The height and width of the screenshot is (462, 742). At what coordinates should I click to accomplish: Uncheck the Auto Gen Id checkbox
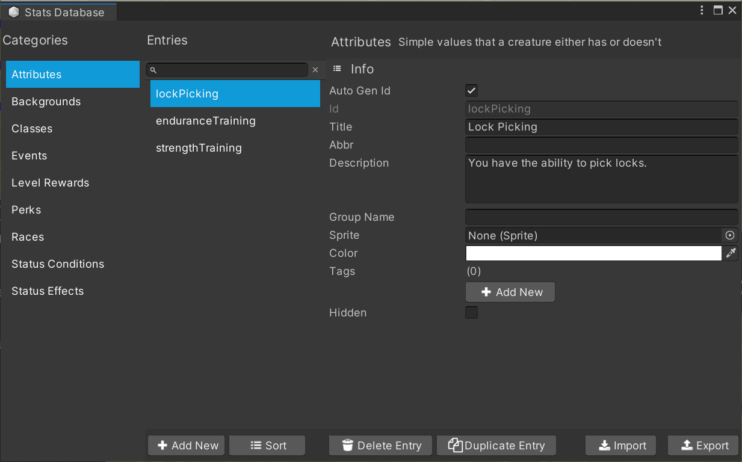pyautogui.click(x=472, y=91)
